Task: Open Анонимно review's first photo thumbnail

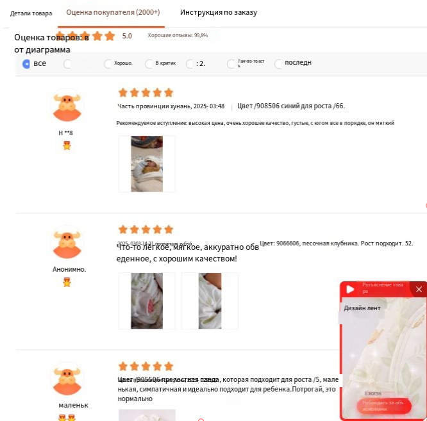Action: click(147, 301)
